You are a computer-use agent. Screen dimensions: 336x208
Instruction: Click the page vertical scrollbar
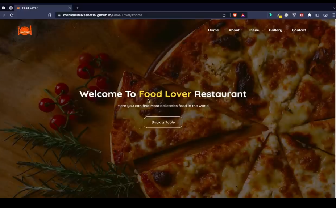335,109
